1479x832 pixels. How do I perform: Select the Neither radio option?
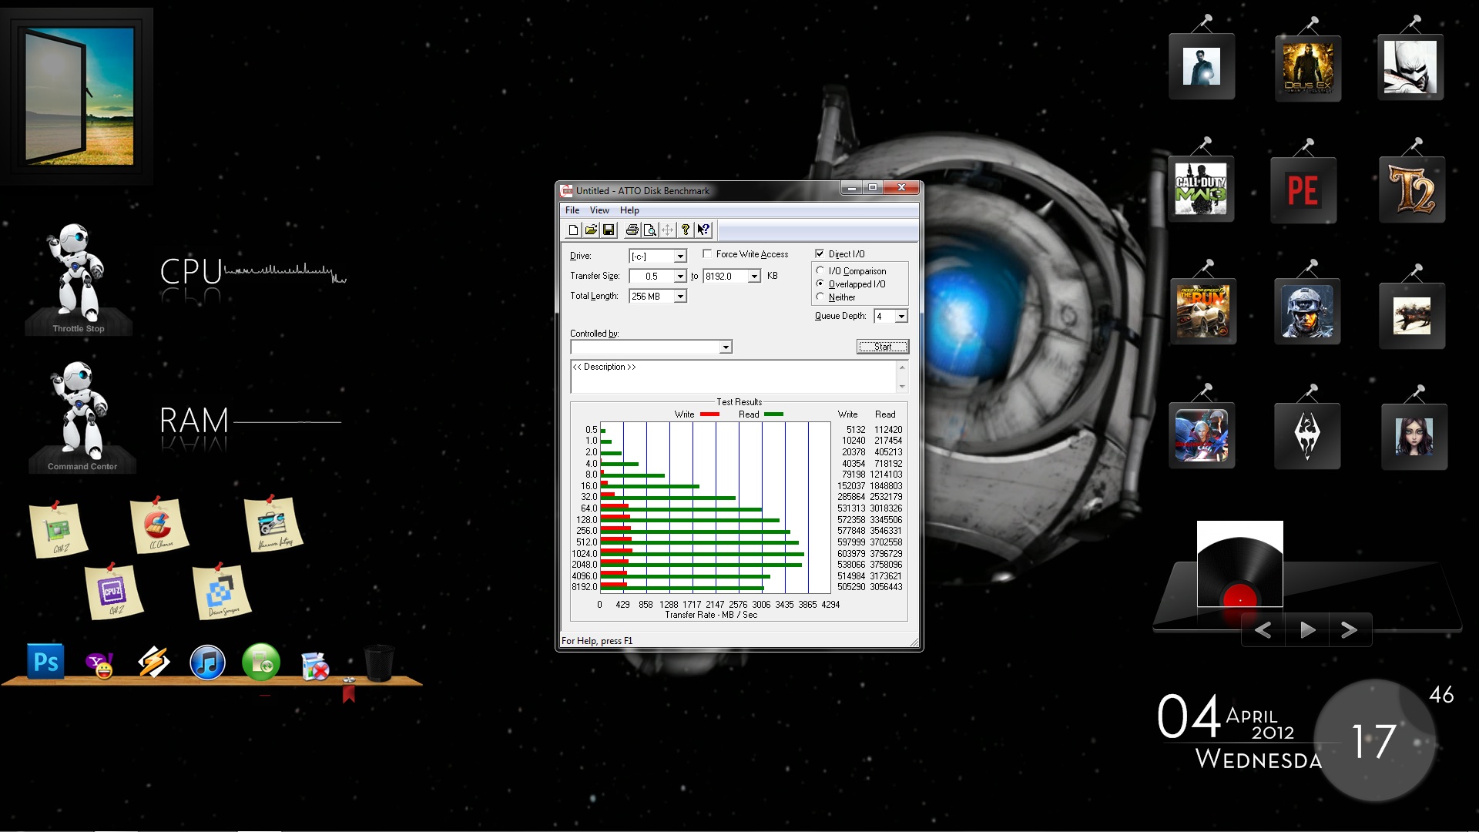click(x=820, y=297)
